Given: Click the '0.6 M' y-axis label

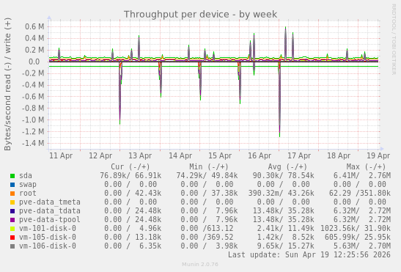Looking at the screenshot, I should [x=34, y=26].
